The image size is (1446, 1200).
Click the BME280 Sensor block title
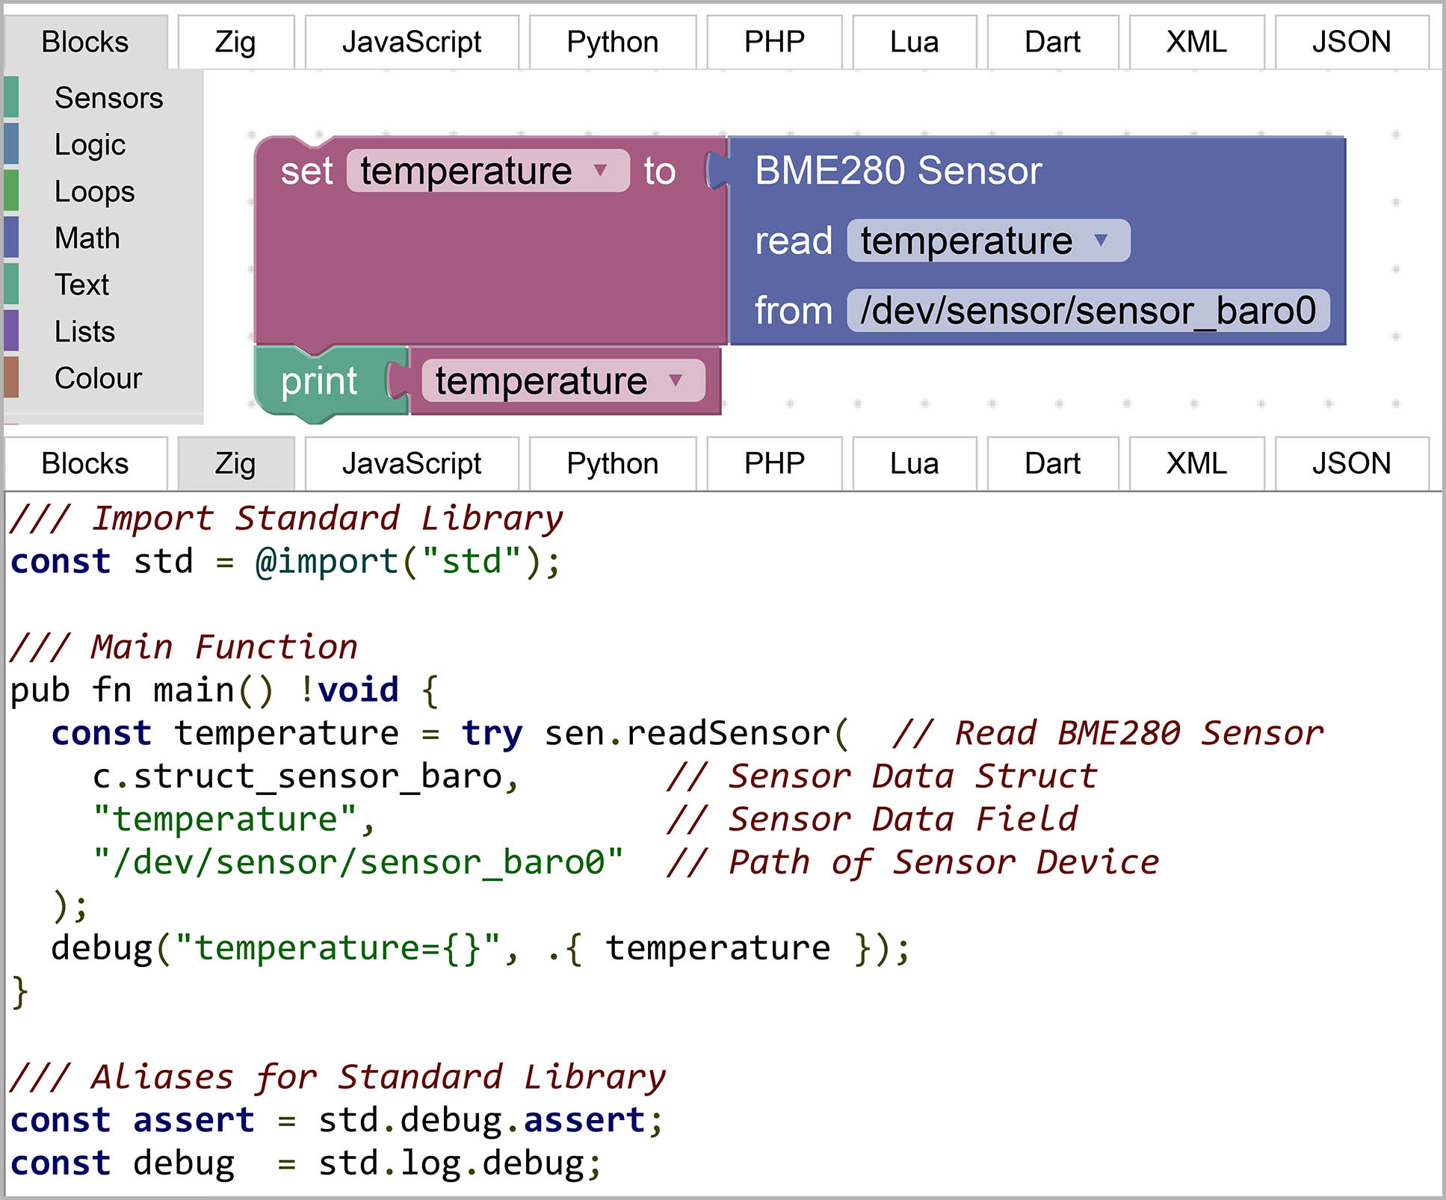(898, 170)
